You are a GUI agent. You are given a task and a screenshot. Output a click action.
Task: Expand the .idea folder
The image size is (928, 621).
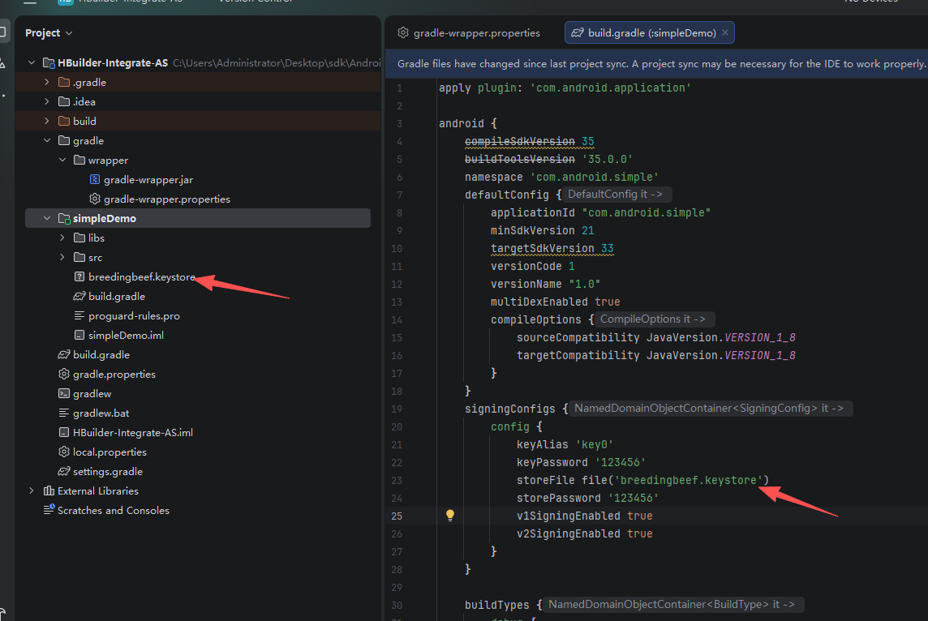tap(47, 101)
